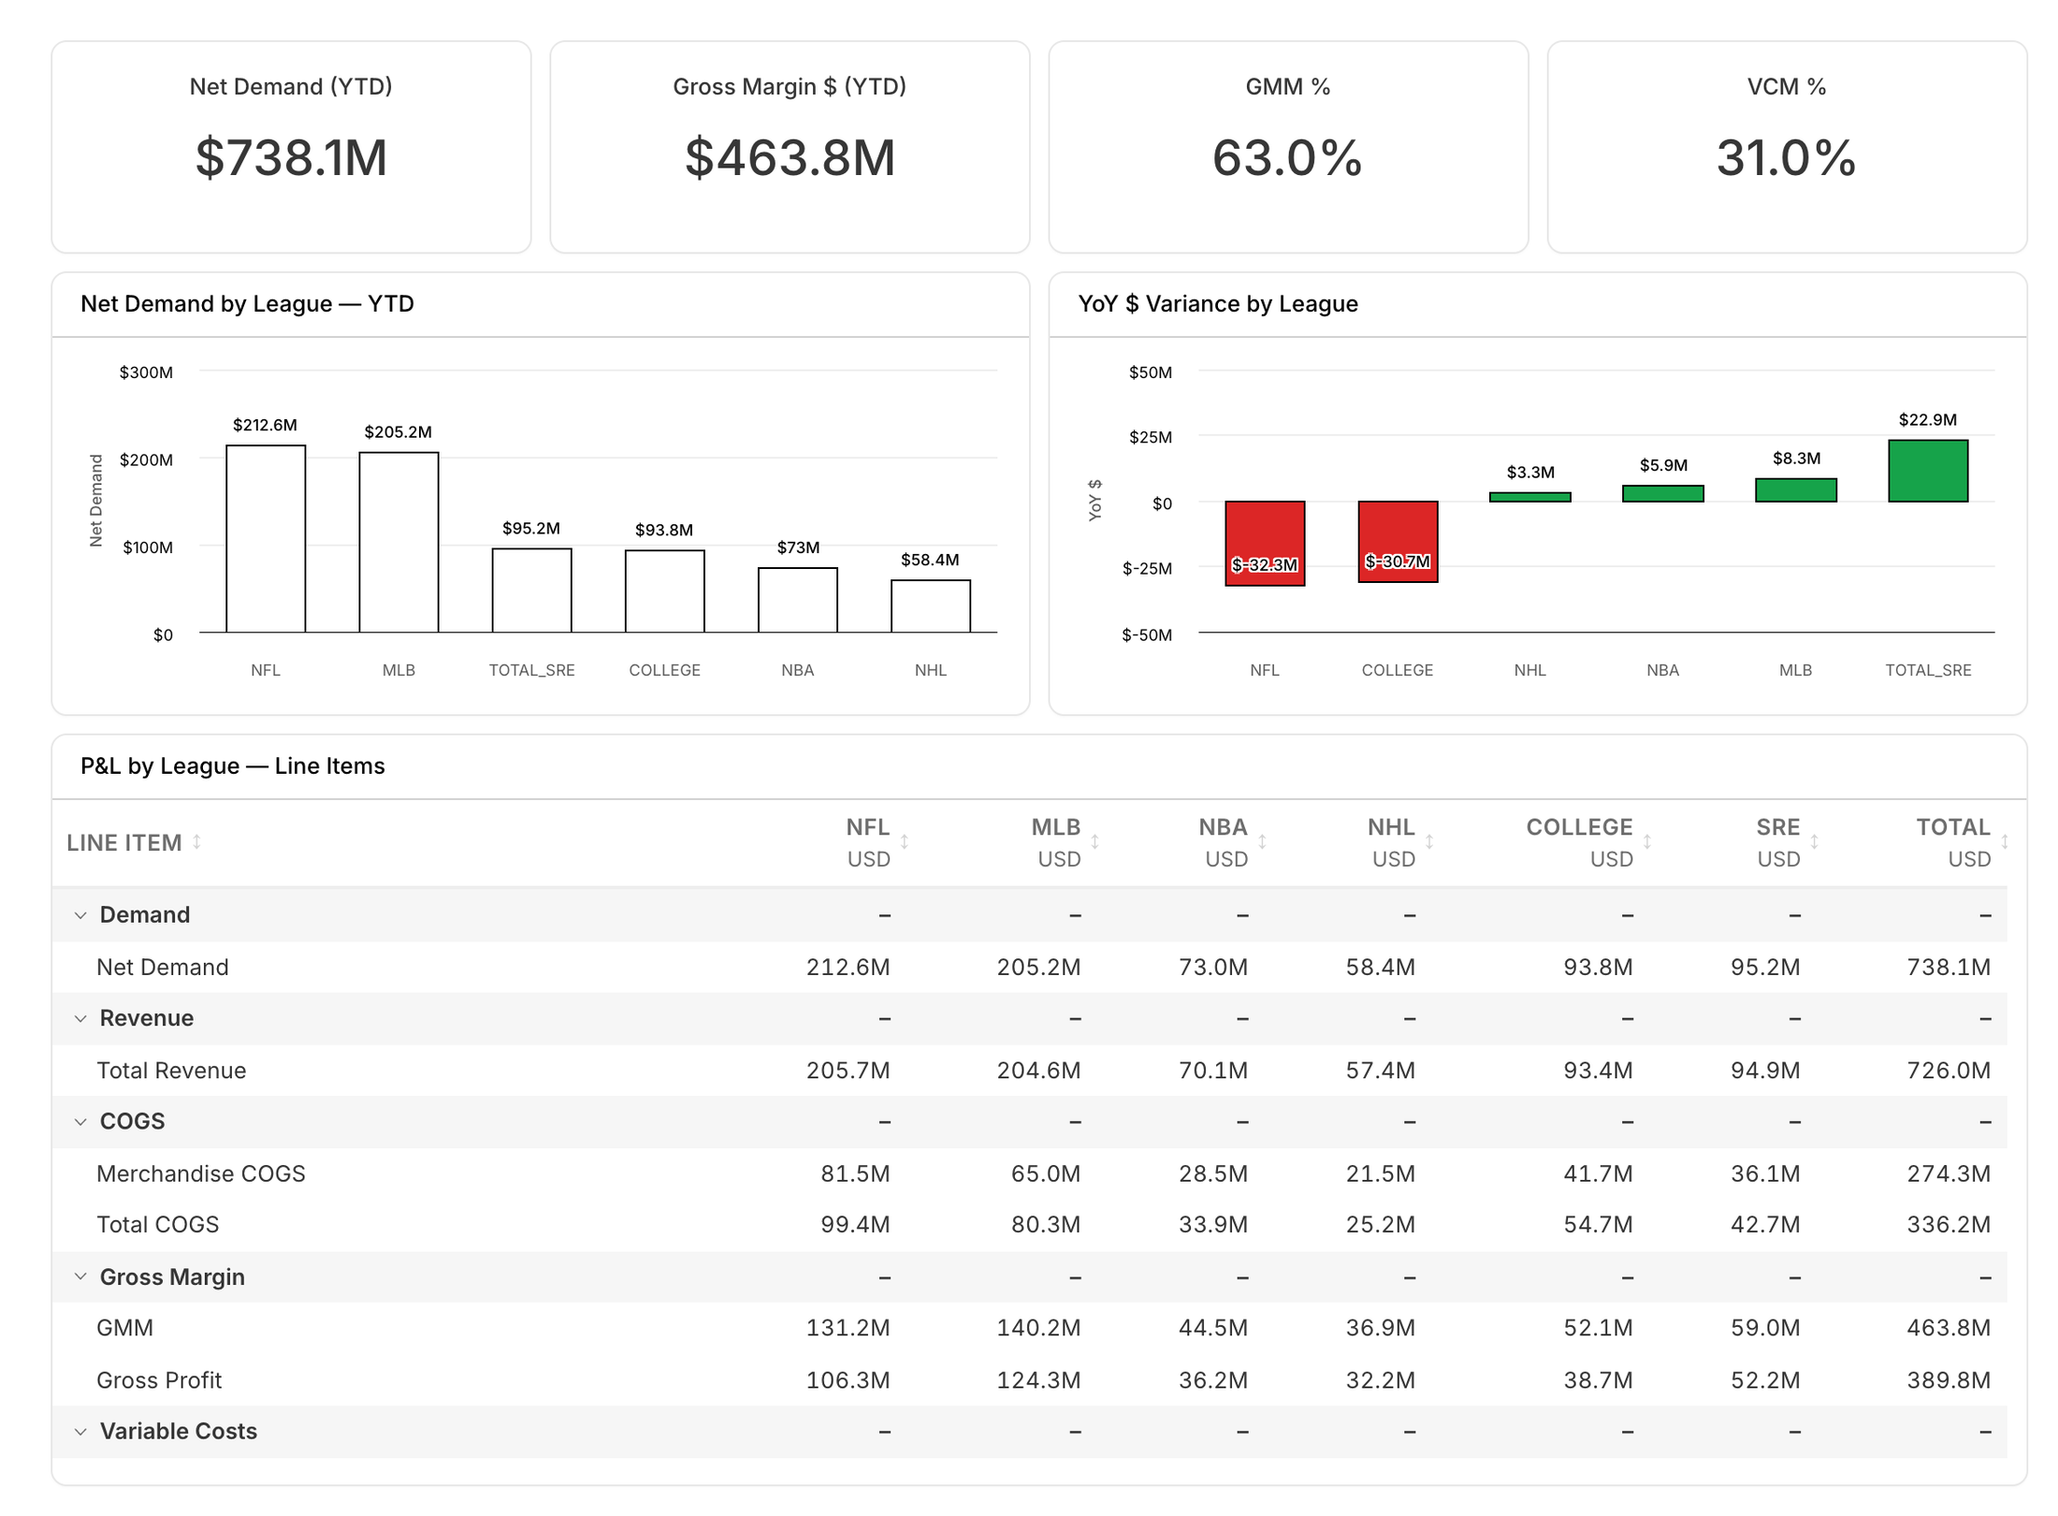Click the 274.3M Merchandise COGS total cell

[1949, 1173]
